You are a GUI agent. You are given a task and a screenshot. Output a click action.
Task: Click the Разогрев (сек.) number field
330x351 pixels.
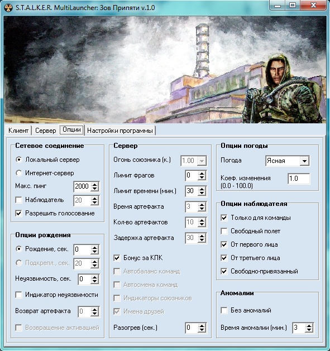click(x=192, y=328)
